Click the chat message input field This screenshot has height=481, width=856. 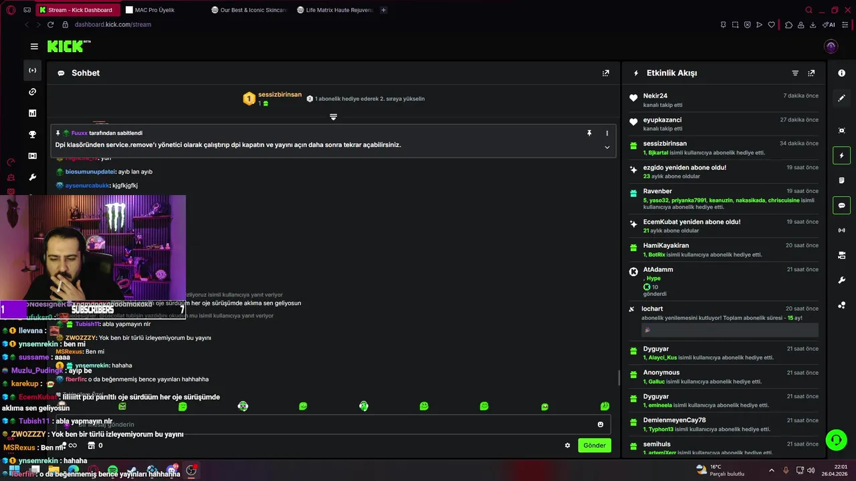pyautogui.click(x=332, y=424)
